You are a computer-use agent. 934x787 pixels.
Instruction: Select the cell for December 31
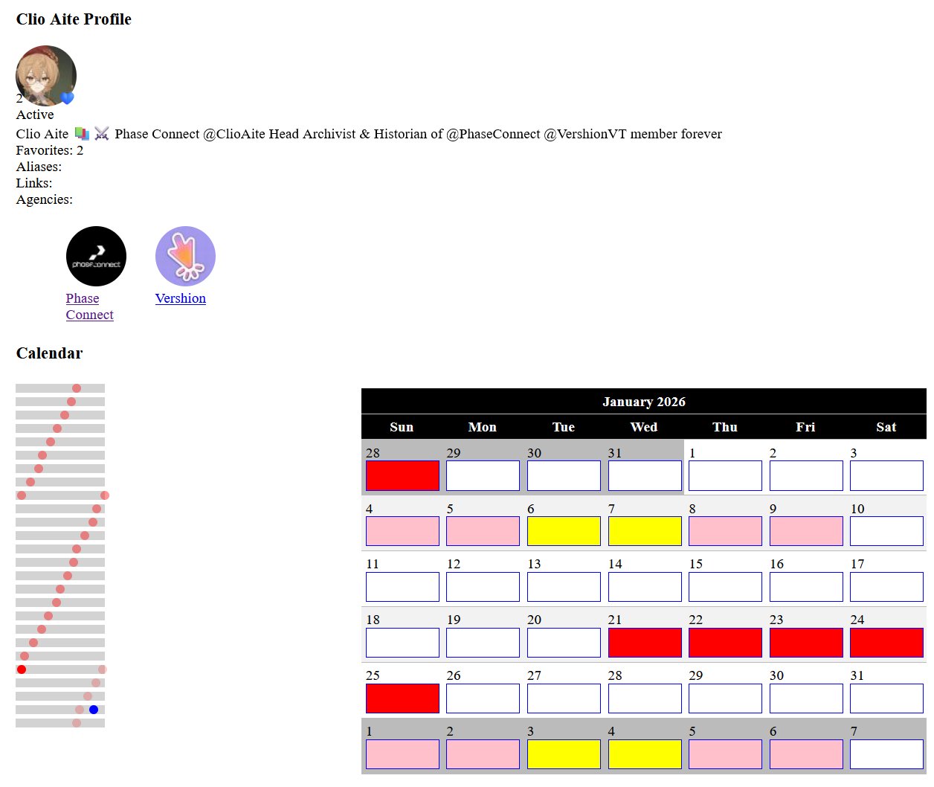pyautogui.click(x=645, y=475)
